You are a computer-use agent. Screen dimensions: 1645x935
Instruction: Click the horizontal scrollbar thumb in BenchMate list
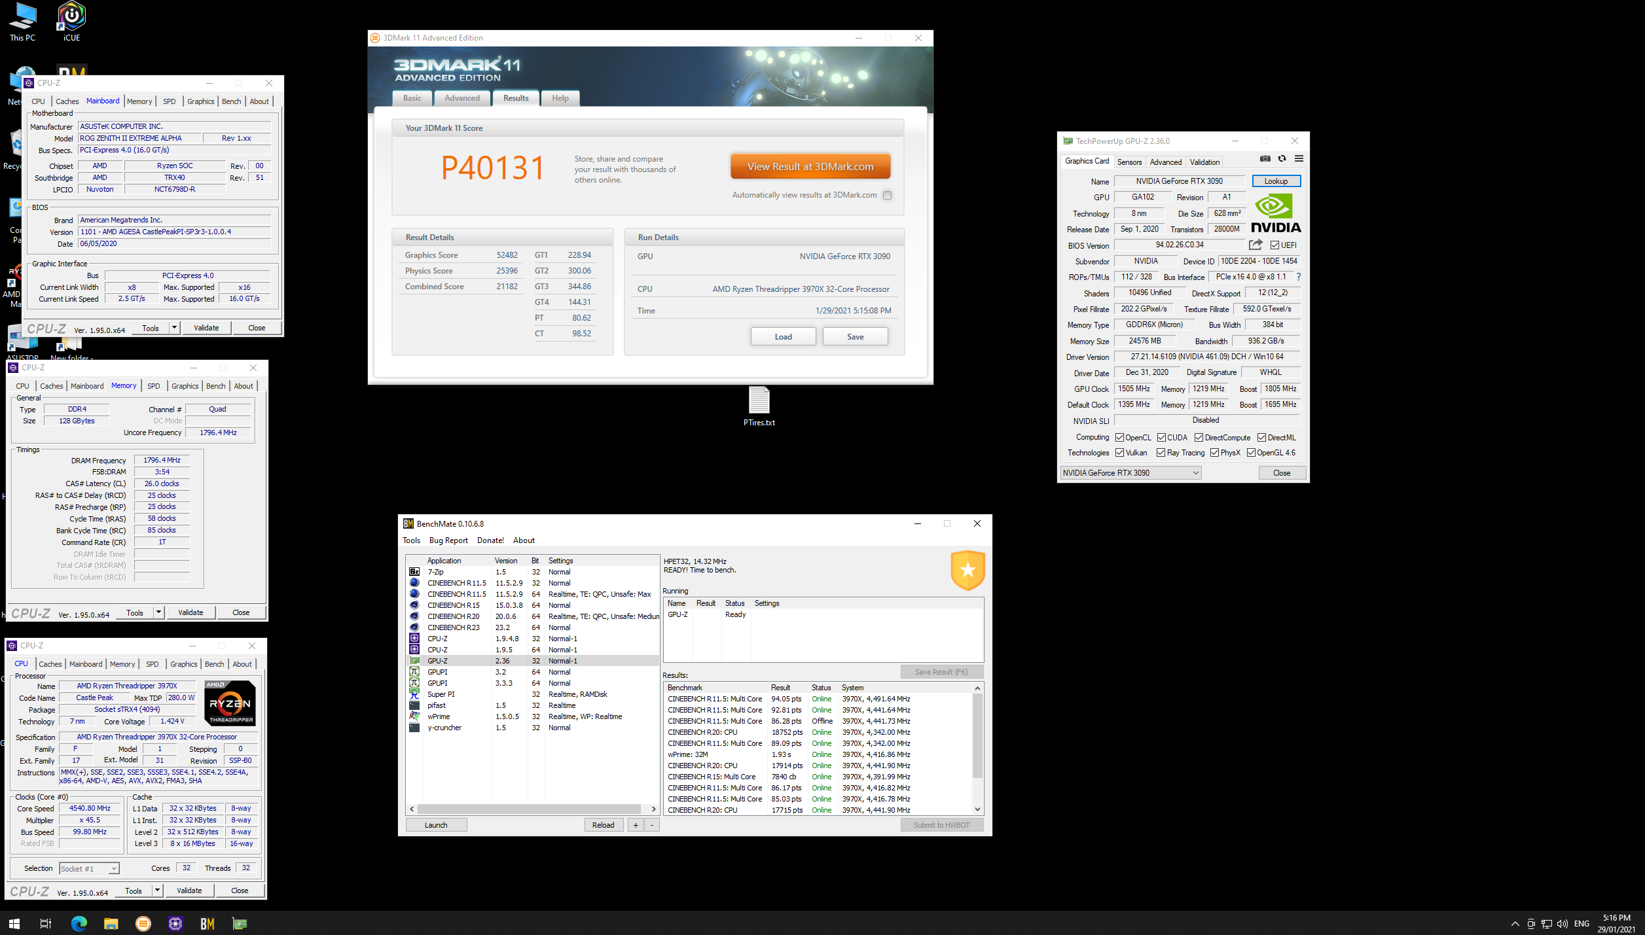point(529,809)
